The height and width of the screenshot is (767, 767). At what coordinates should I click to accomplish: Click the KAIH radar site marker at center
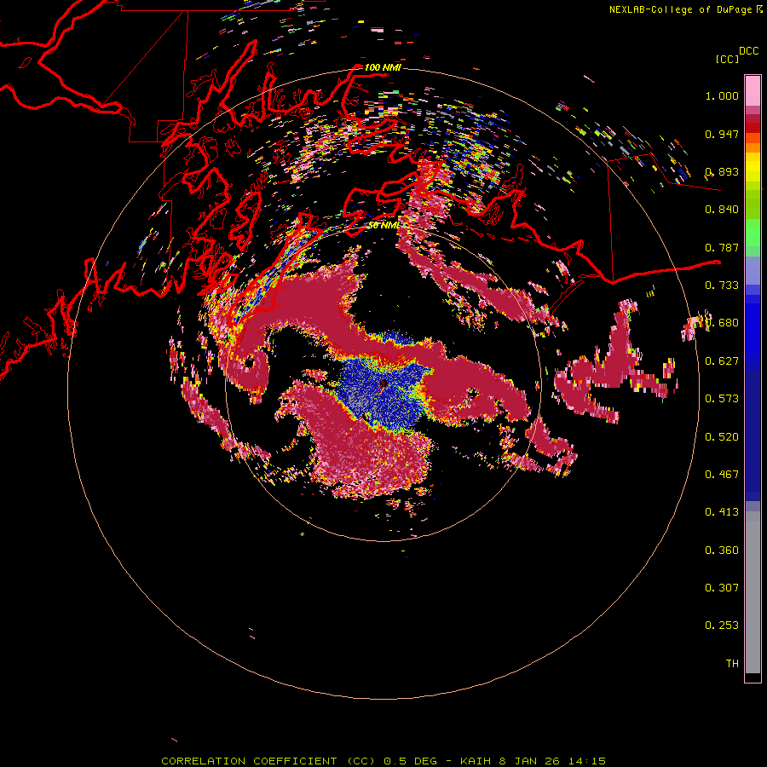pos(383,386)
